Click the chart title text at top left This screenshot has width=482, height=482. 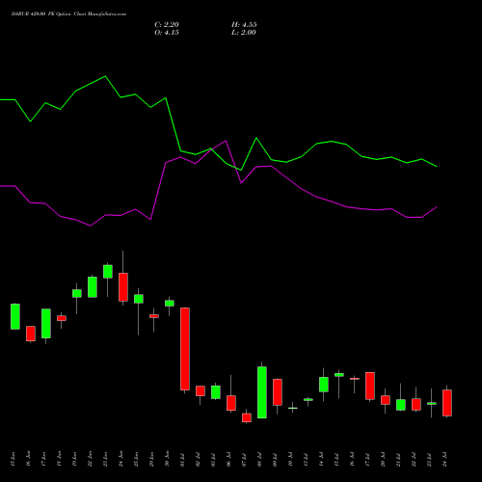[68, 14]
